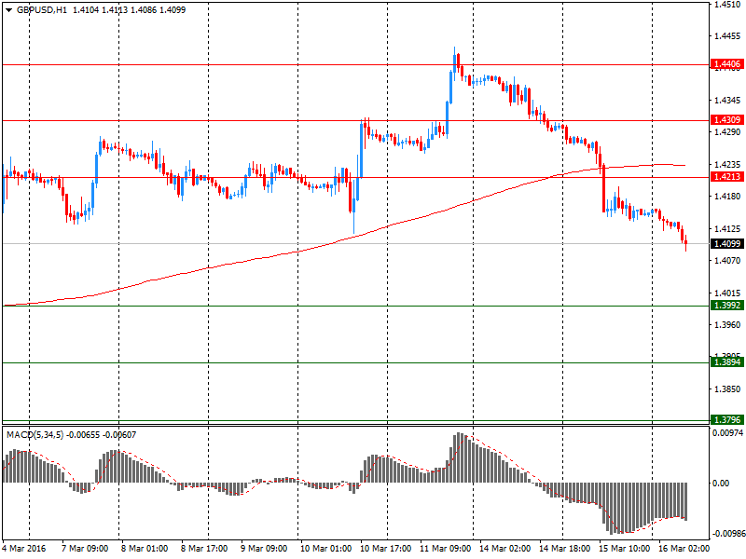746x559 pixels.
Task: Click the 1.3960 price scale value
Action: pyautogui.click(x=727, y=324)
